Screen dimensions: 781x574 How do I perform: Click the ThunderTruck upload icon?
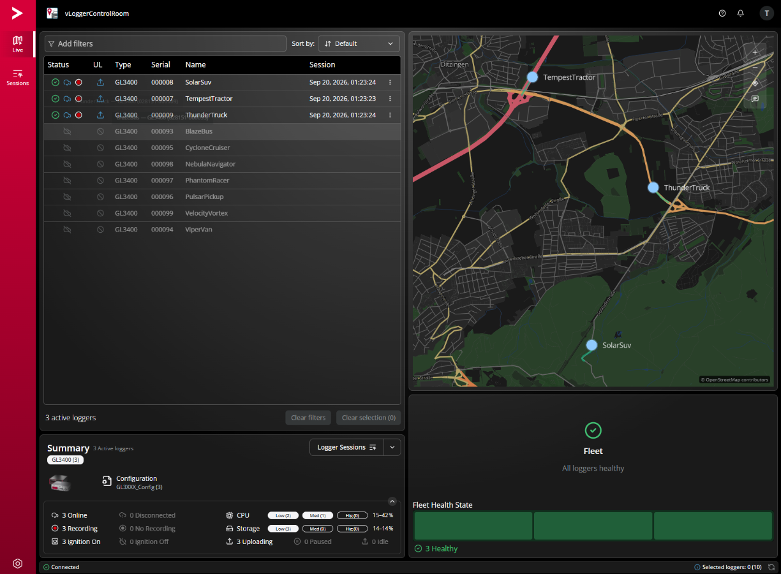100,115
